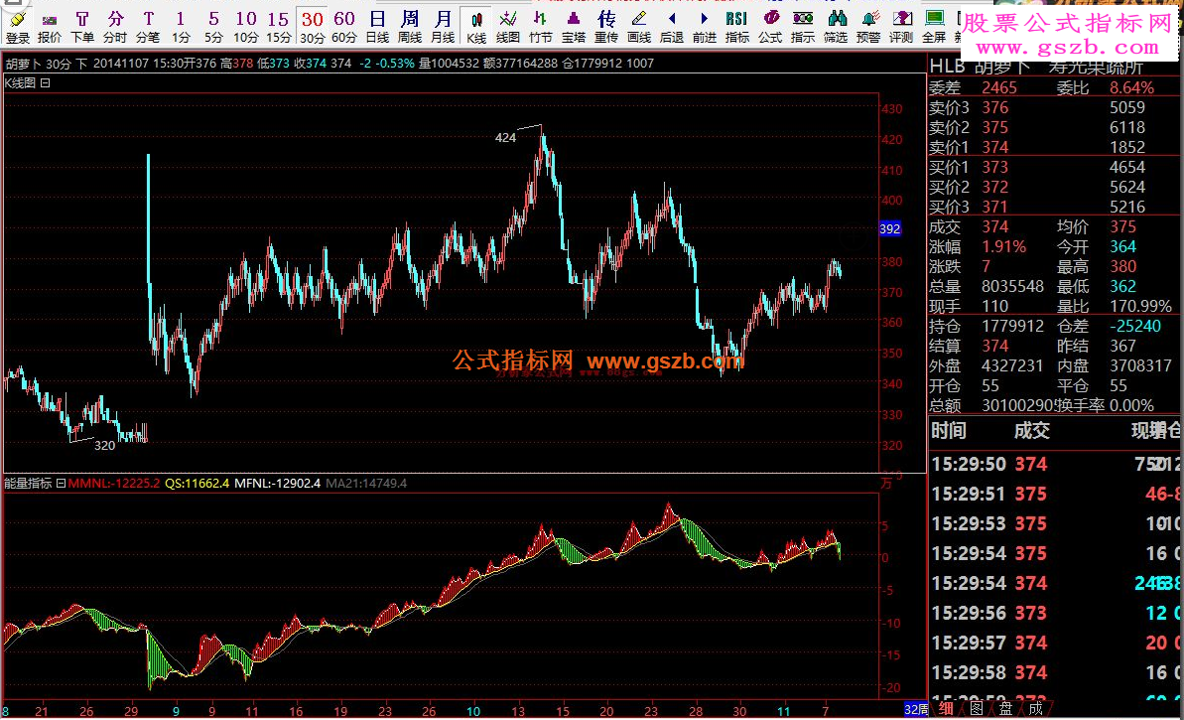Activate the 画线 drawing tool
The width and height of the screenshot is (1184, 720).
click(x=639, y=26)
